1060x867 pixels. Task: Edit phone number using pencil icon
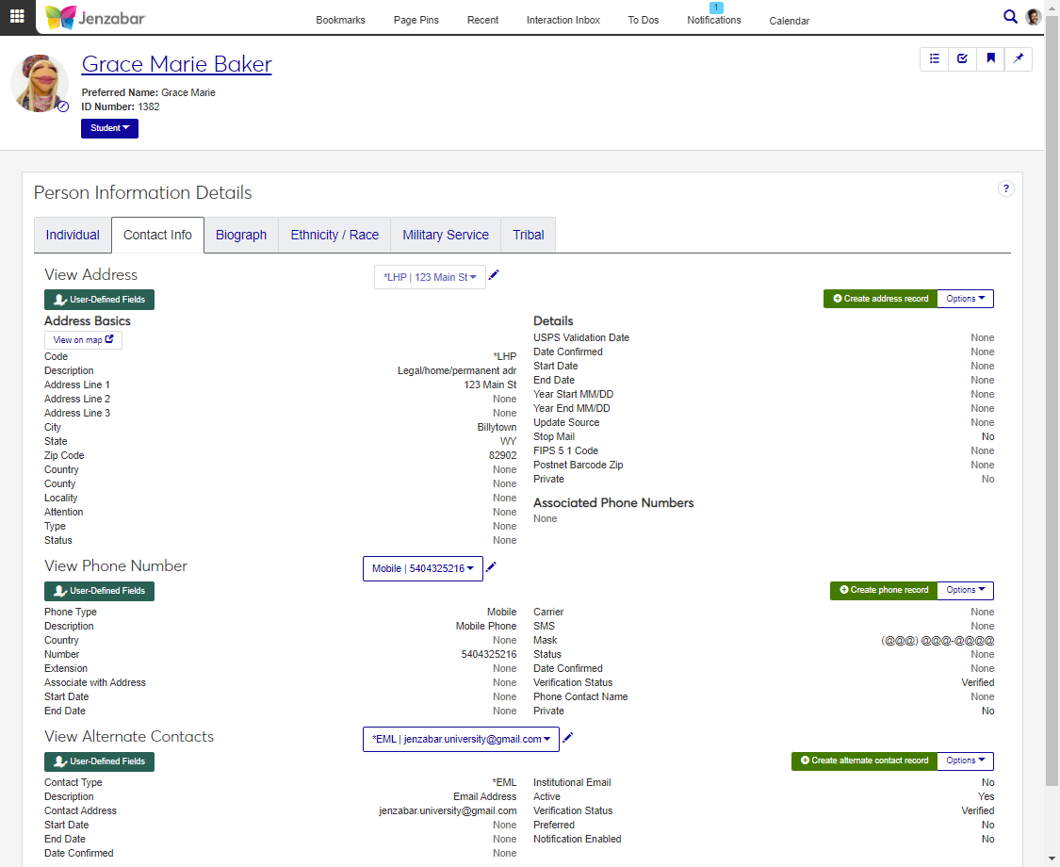coord(491,567)
